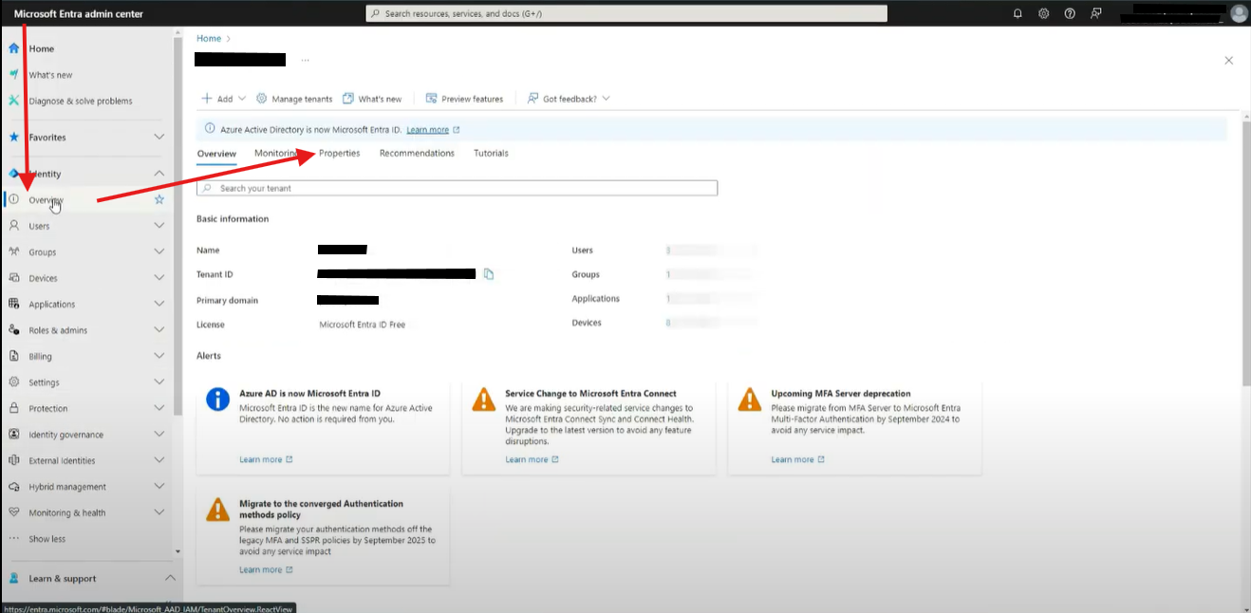Open the feedback icon in header
The image size is (1251, 613).
(x=1096, y=13)
